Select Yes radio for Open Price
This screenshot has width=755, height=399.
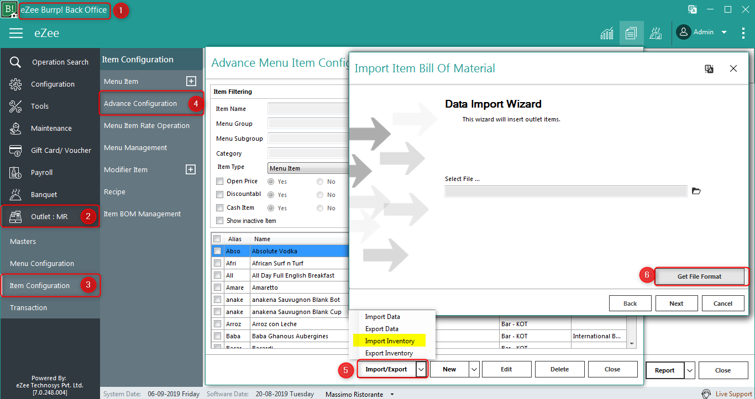[x=271, y=182]
